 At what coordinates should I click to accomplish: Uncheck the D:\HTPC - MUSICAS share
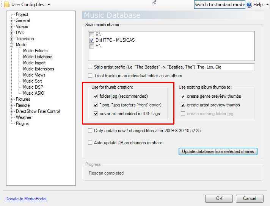pos(91,40)
